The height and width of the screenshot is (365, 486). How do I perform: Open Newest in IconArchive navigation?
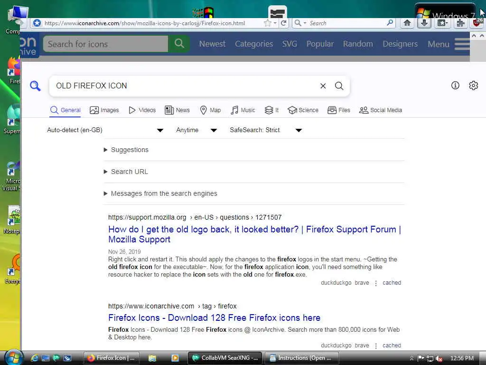click(212, 44)
